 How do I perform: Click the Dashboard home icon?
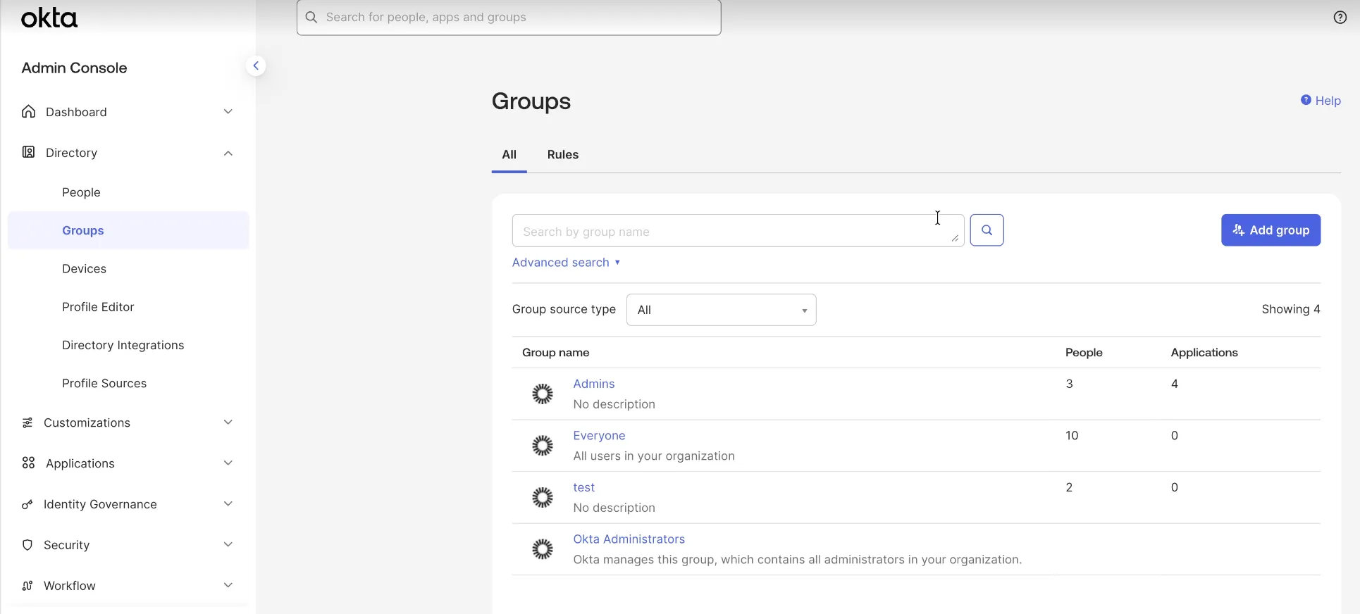coord(28,112)
